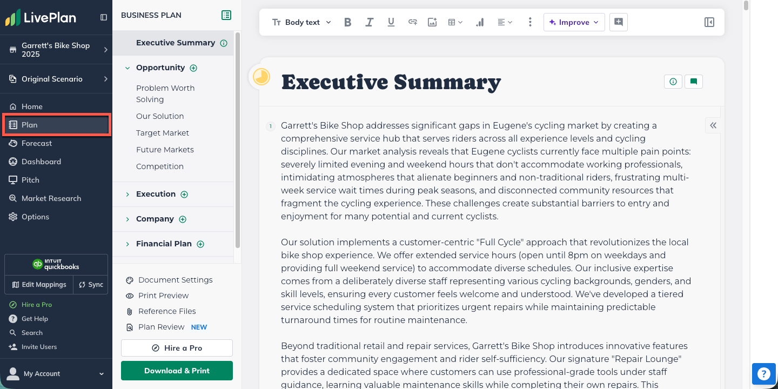Expand the Company chapter chevron
778x389 pixels.
(x=128, y=219)
